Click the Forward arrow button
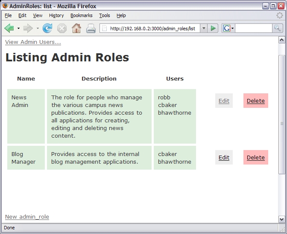The width and height of the screenshot is (287, 234). coord(28,28)
